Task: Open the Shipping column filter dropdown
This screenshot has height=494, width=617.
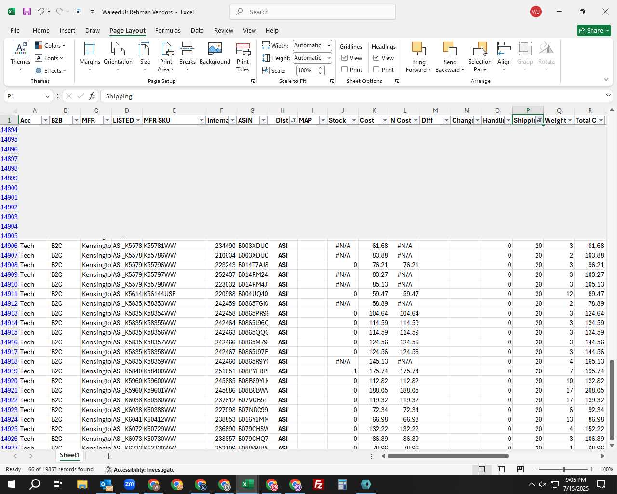Action: (539, 120)
